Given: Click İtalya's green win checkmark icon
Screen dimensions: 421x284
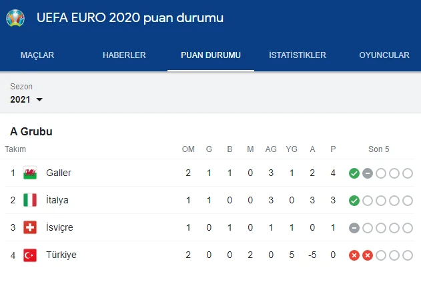Looking at the screenshot, I should pyautogui.click(x=354, y=201).
